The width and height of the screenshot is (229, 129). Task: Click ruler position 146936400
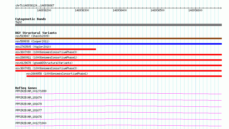tap(120, 10)
